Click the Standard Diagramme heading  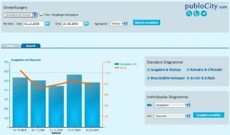click(165, 62)
